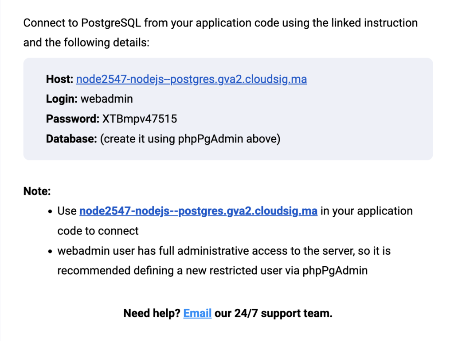The image size is (454, 341).
Task: Click 'and the following details:' line
Action: tap(86, 43)
